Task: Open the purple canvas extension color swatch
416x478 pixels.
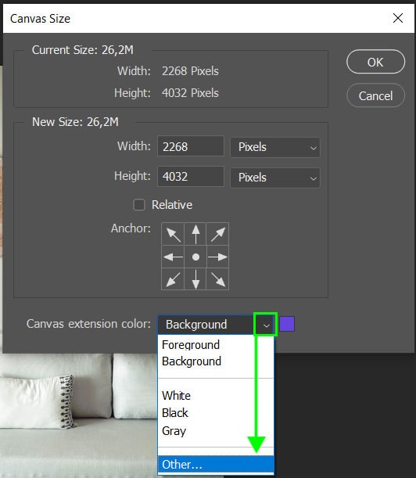Action: tap(287, 324)
